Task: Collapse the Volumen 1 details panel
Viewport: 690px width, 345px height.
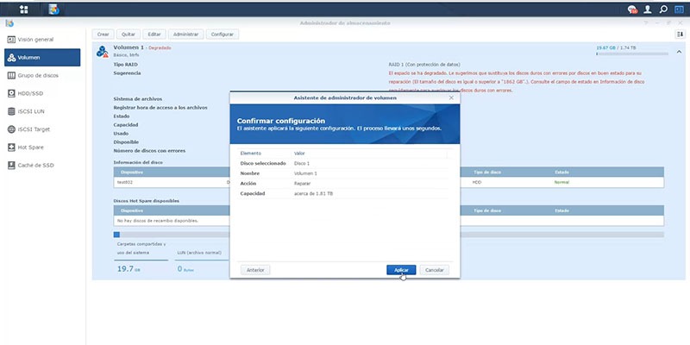Action: click(x=679, y=52)
